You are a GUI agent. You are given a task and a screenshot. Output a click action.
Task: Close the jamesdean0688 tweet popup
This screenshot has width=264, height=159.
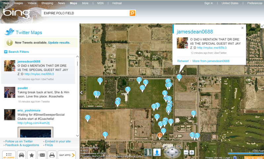(x=243, y=28)
